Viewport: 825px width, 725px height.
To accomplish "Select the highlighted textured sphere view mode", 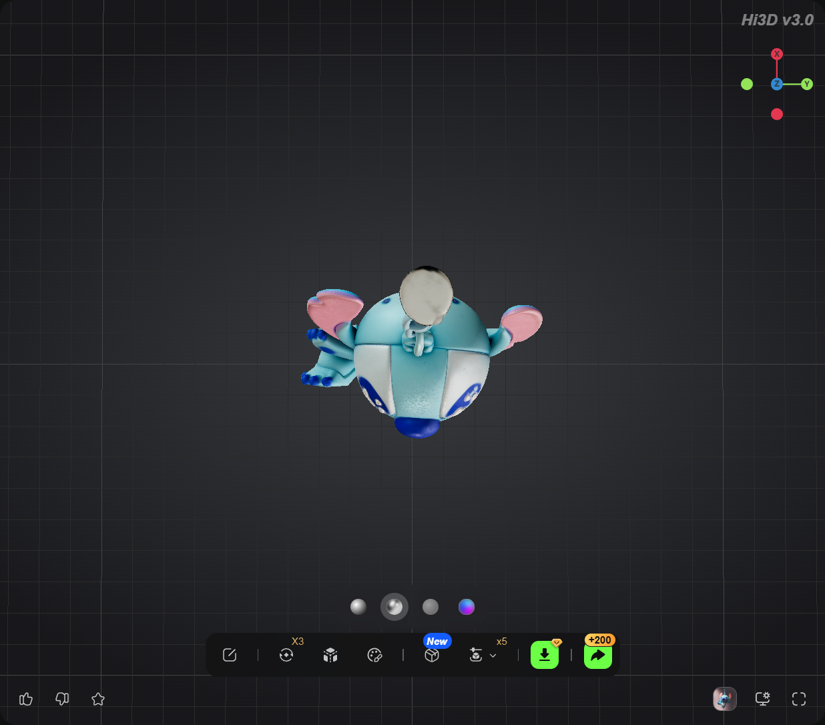I will tap(394, 607).
